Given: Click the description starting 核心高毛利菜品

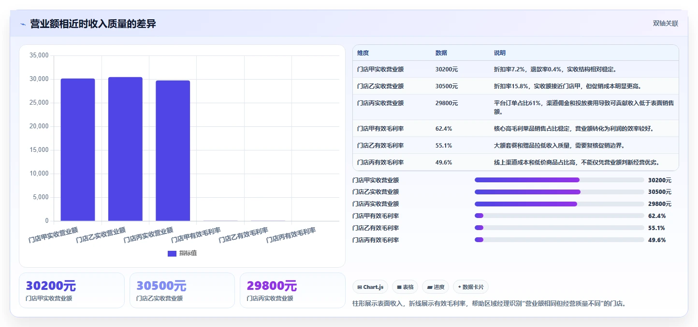Looking at the screenshot, I should [x=574, y=129].
